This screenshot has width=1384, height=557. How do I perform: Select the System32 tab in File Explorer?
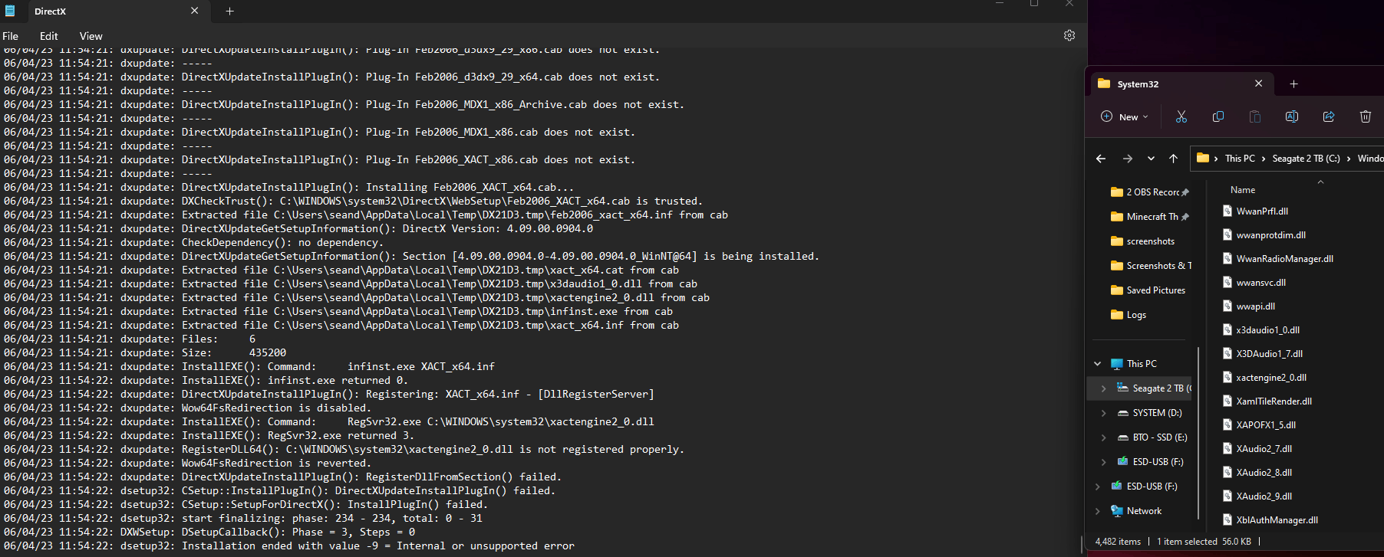pos(1181,84)
